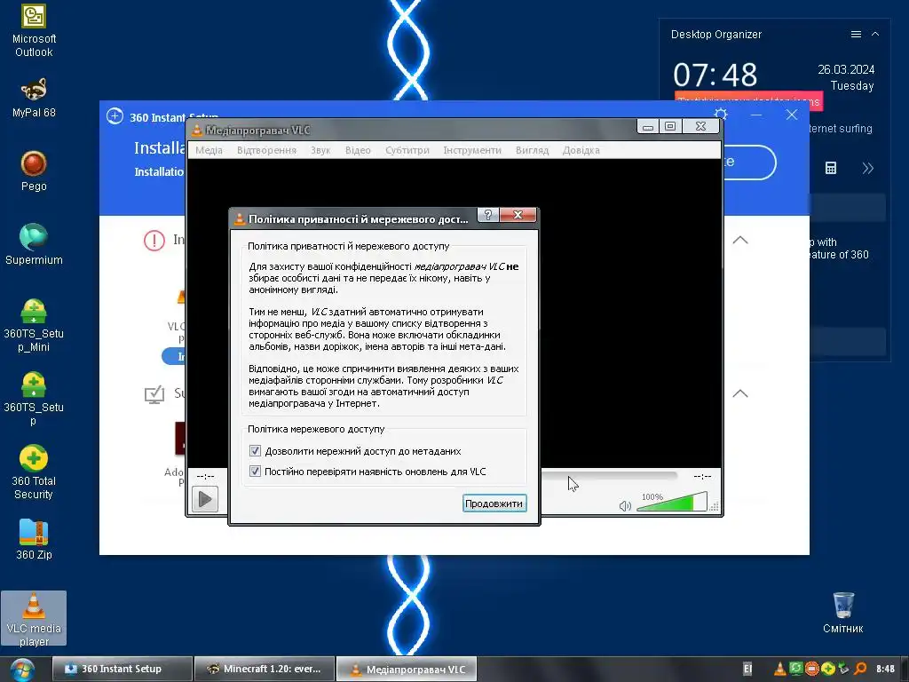Screen dimensions: 909x682
Task: Click the date 26.03.2024 in Desktop Organizer
Action: tap(846, 69)
